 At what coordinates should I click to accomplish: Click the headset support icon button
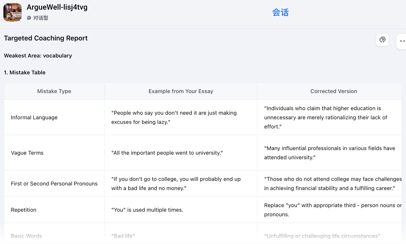[382, 40]
